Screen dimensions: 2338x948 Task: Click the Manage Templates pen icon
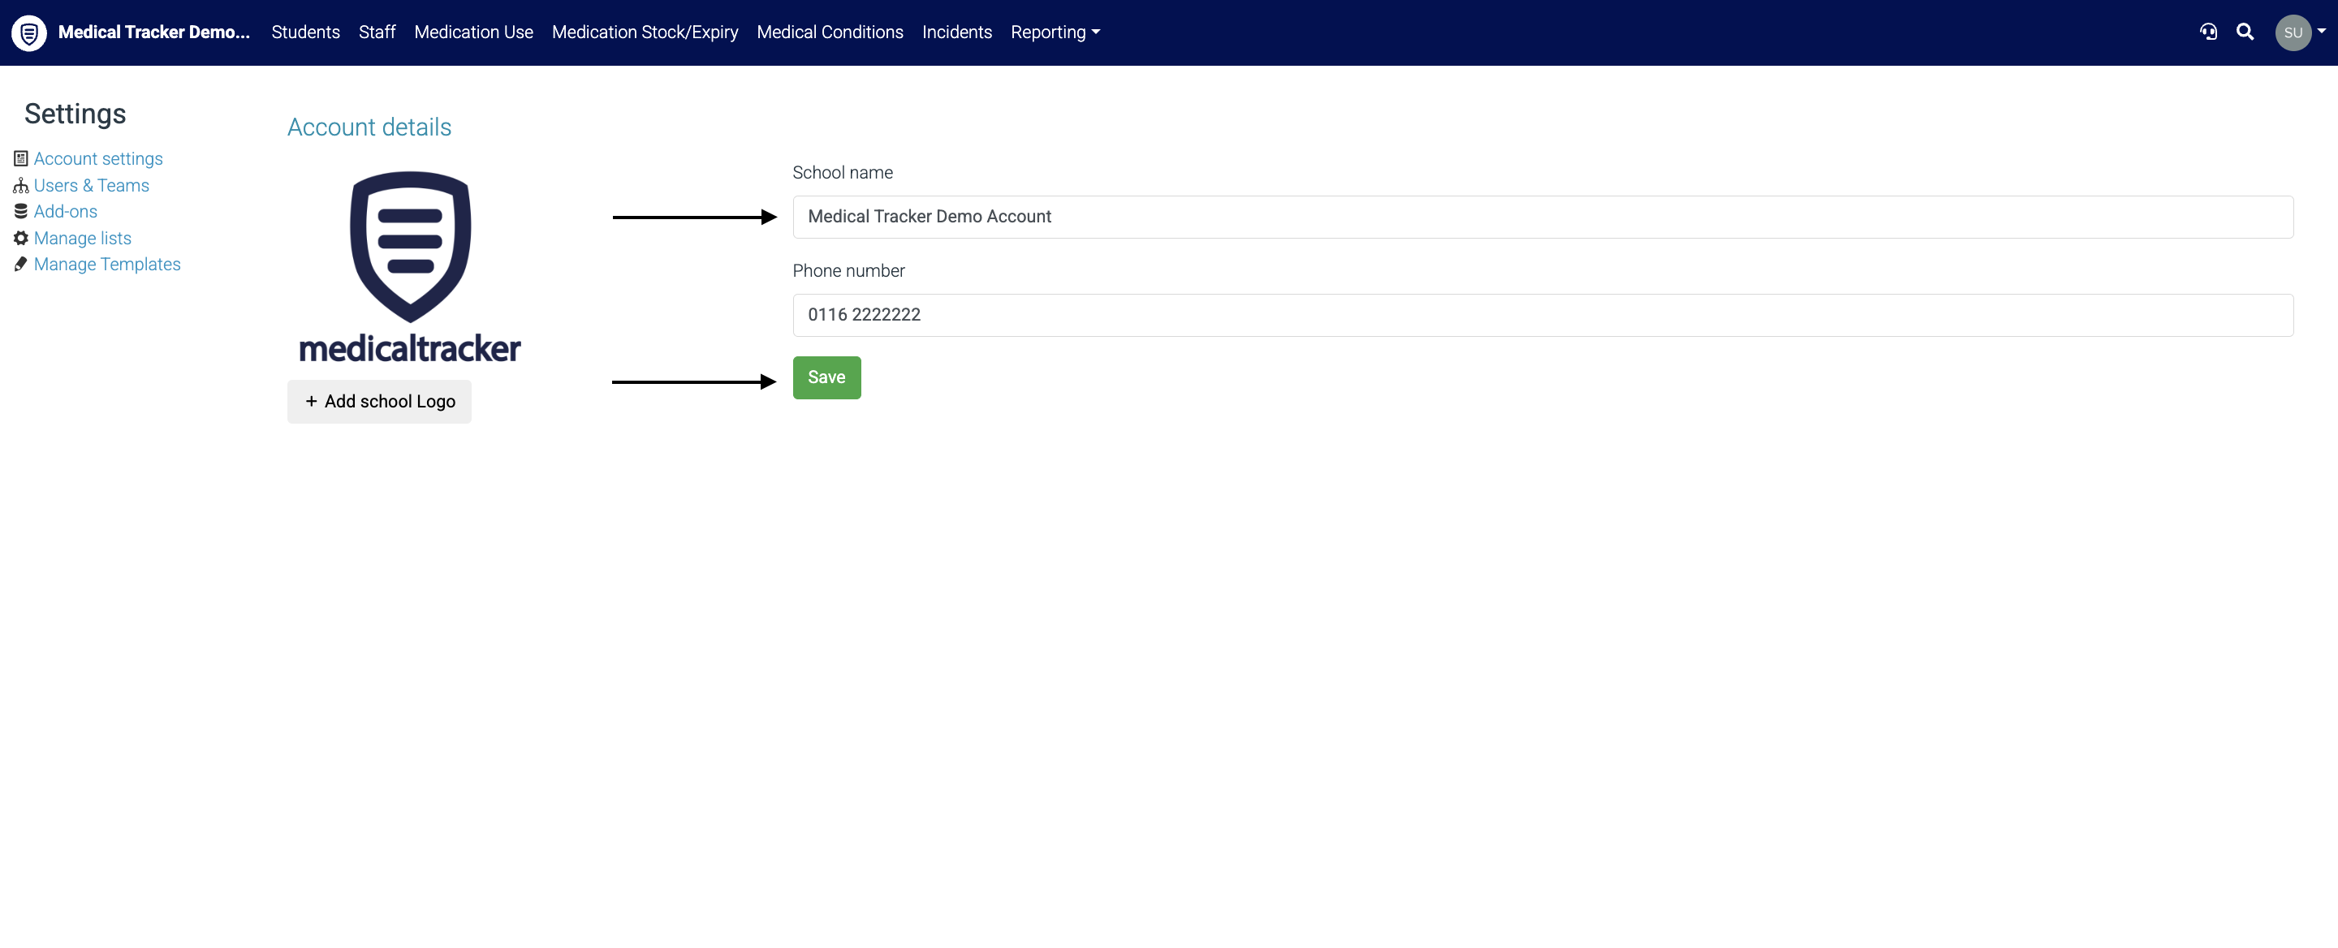pyautogui.click(x=21, y=264)
